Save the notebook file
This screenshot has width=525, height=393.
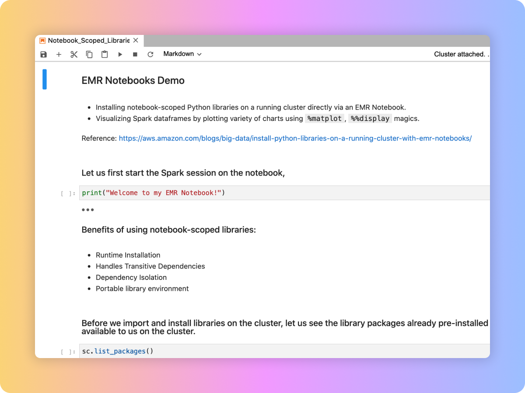[43, 54]
